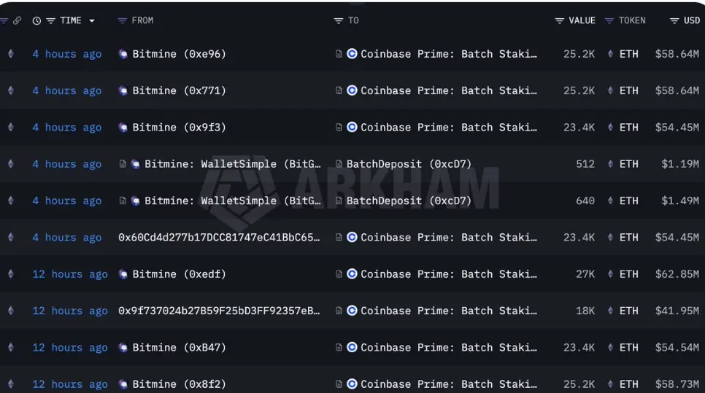Open the 0x60Cd4d277b17 sender address
Viewport: 705px width, 393px height.
(x=219, y=238)
